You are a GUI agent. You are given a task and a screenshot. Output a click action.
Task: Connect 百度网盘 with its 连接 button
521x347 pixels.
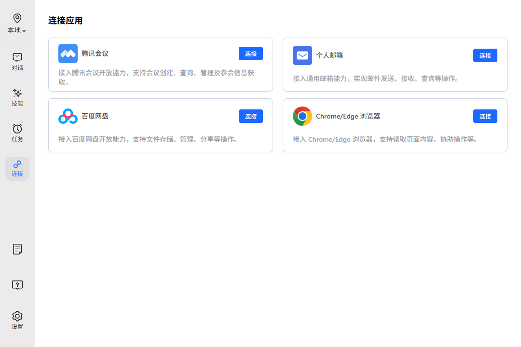(x=251, y=116)
